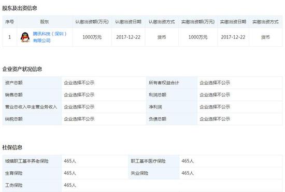Click the 2017-12-22 date under 实缴出资日期
The image size is (285, 192).
(x=233, y=37)
